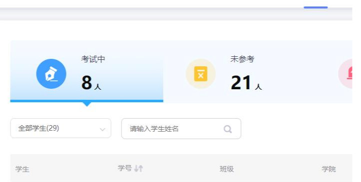Viewport: 361px width, 182px height.
Task: Click the gray header strip at top
Action: tap(176, 14)
